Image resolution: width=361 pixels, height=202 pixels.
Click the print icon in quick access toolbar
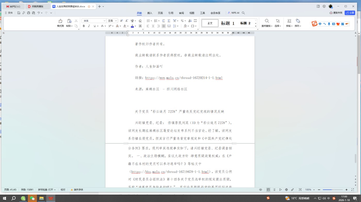[29, 13]
